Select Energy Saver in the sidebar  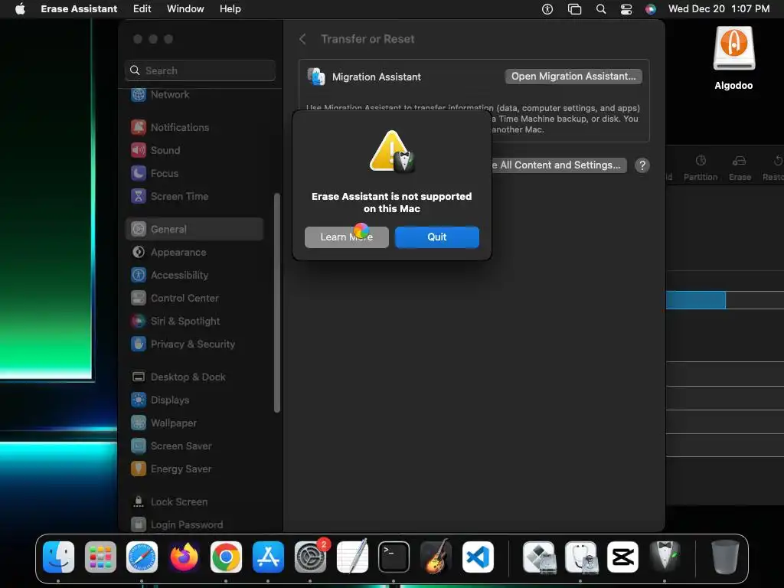(x=195, y=469)
